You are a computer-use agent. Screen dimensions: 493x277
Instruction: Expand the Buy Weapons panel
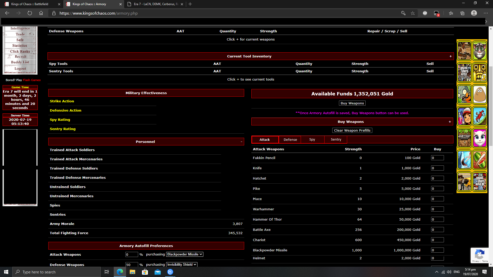point(450,122)
